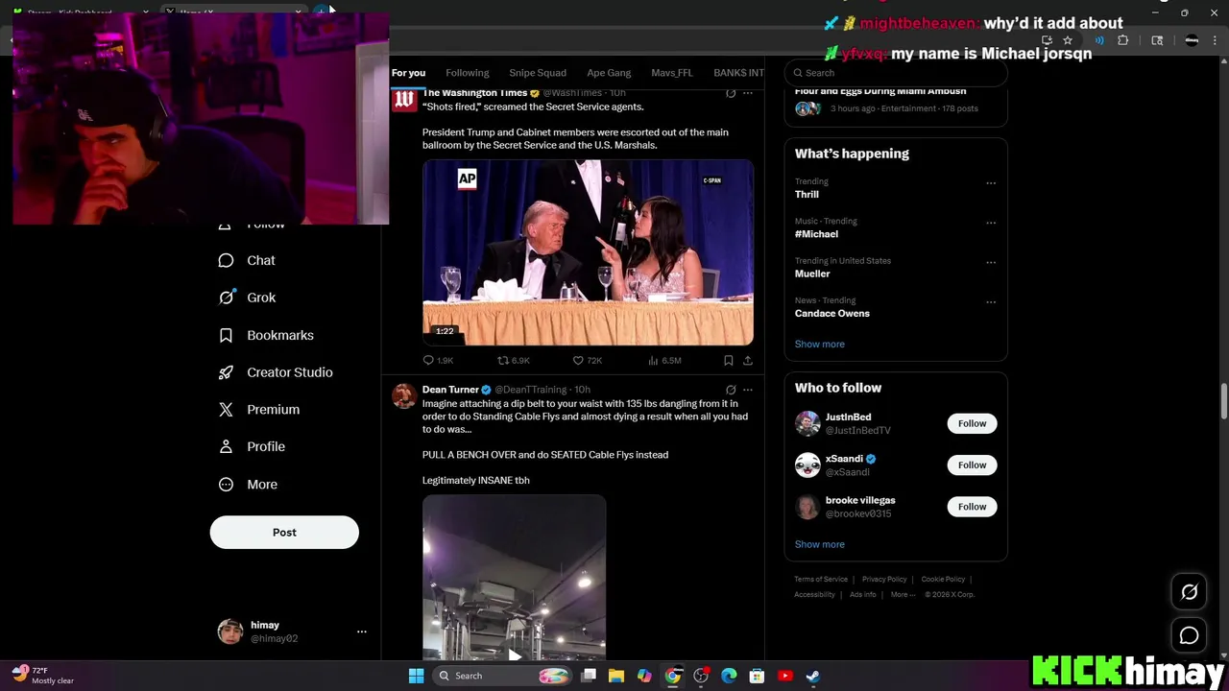Open Bookmarks in the sidebar
The height and width of the screenshot is (691, 1229).
pyautogui.click(x=266, y=335)
